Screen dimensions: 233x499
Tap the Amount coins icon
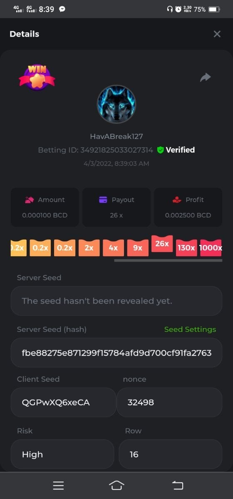pyautogui.click(x=29, y=200)
